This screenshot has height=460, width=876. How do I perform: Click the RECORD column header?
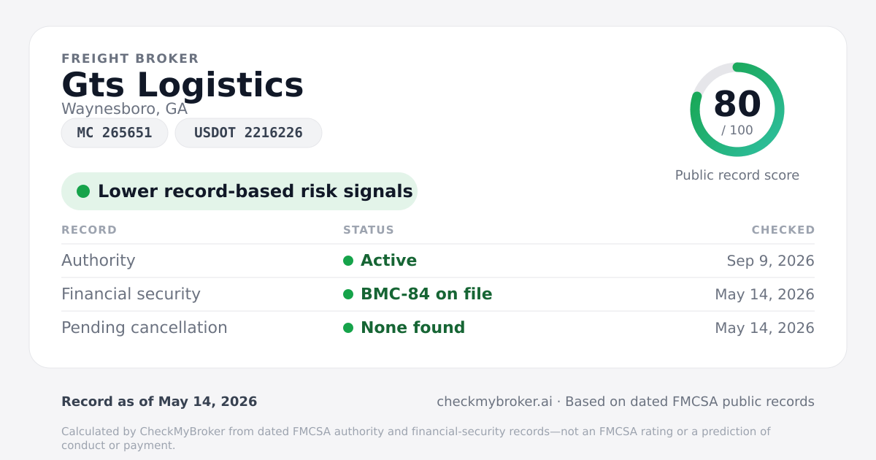click(x=89, y=230)
